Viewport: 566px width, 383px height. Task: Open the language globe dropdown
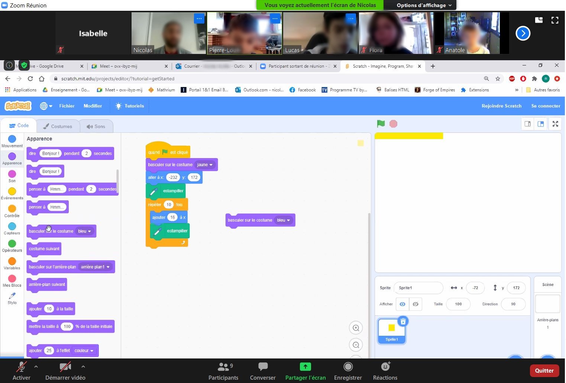pyautogui.click(x=46, y=106)
